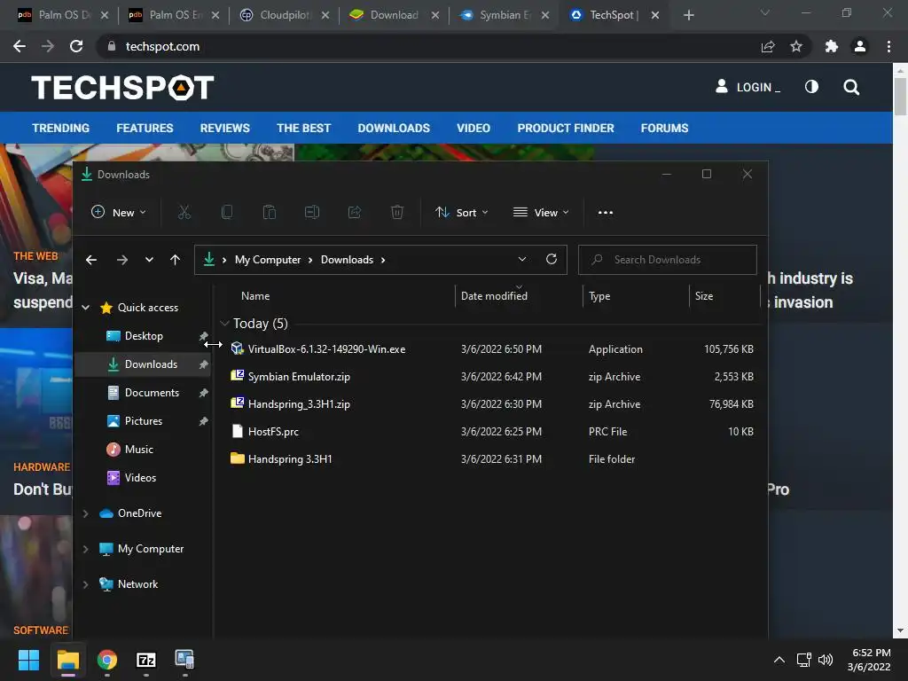Screen dimensions: 908x681
Task: Open the volume speaker tray icon
Action: tap(826, 660)
